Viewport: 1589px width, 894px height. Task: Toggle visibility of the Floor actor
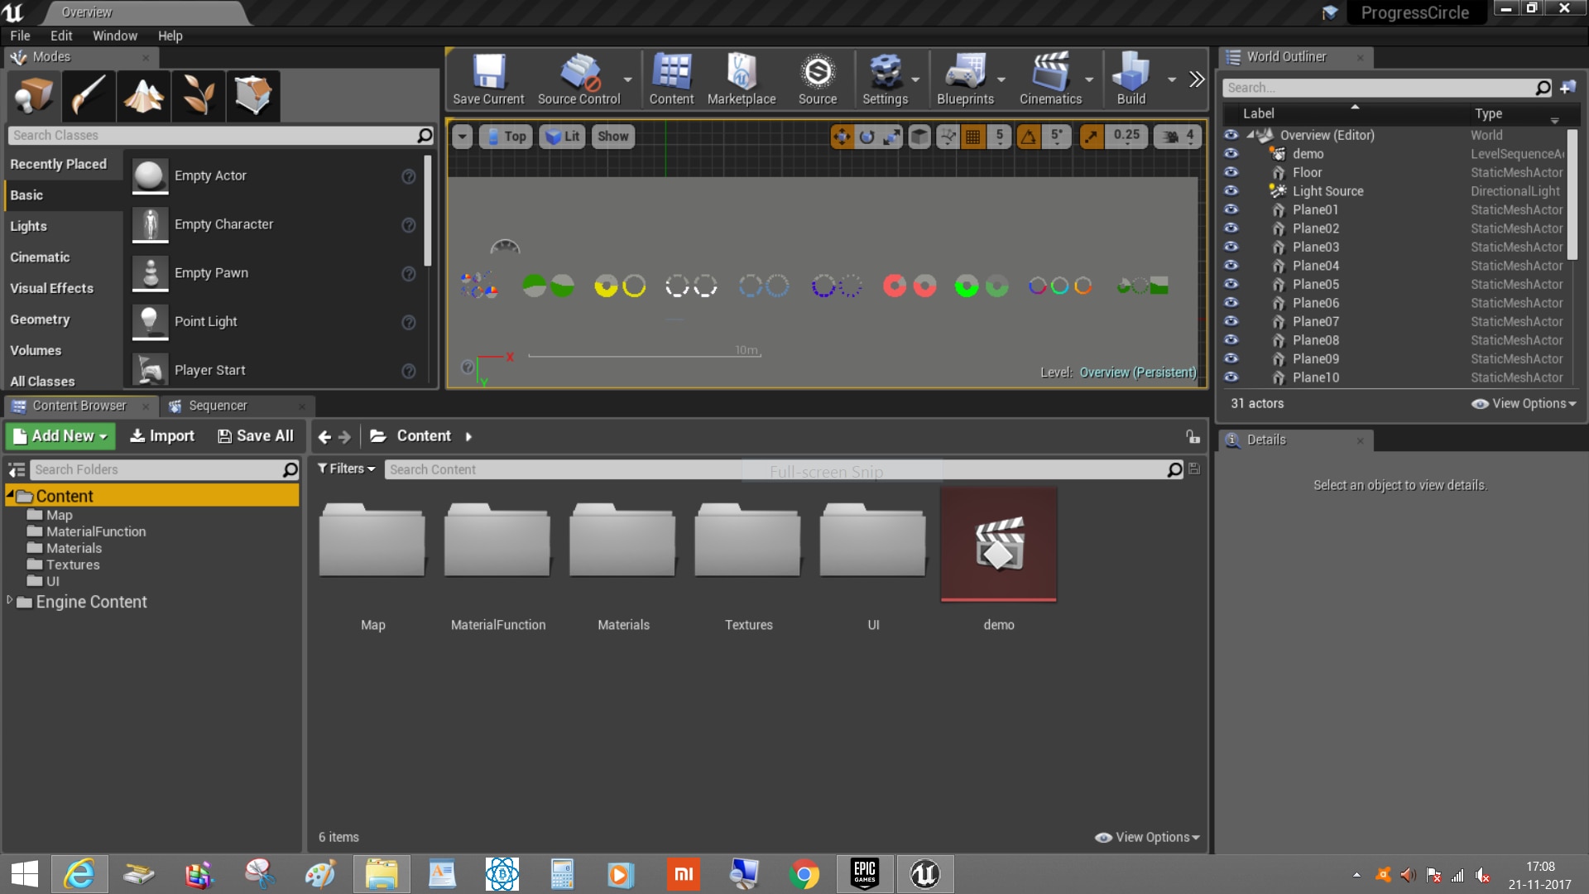(x=1232, y=172)
